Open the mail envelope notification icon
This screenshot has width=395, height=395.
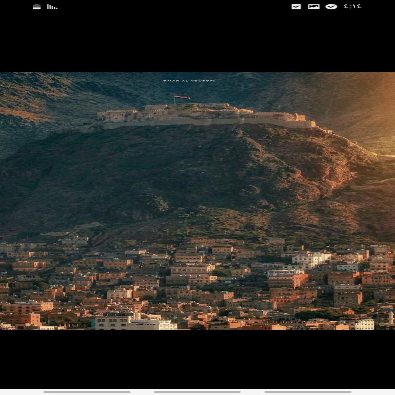point(296,7)
